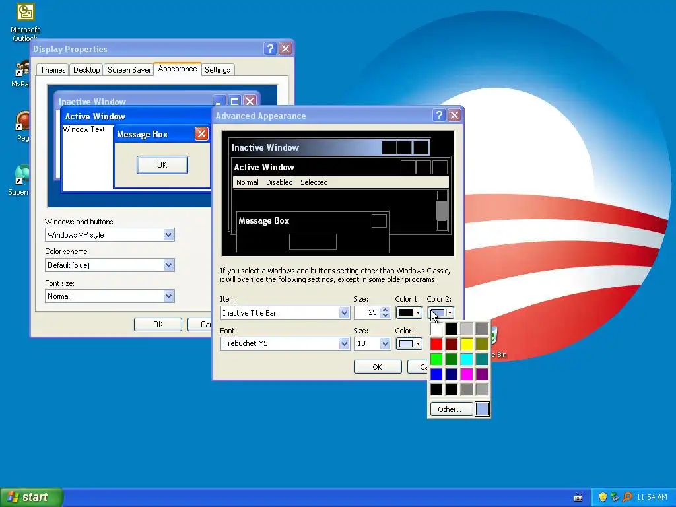Click Active Window title in Advanced preview

264,167
